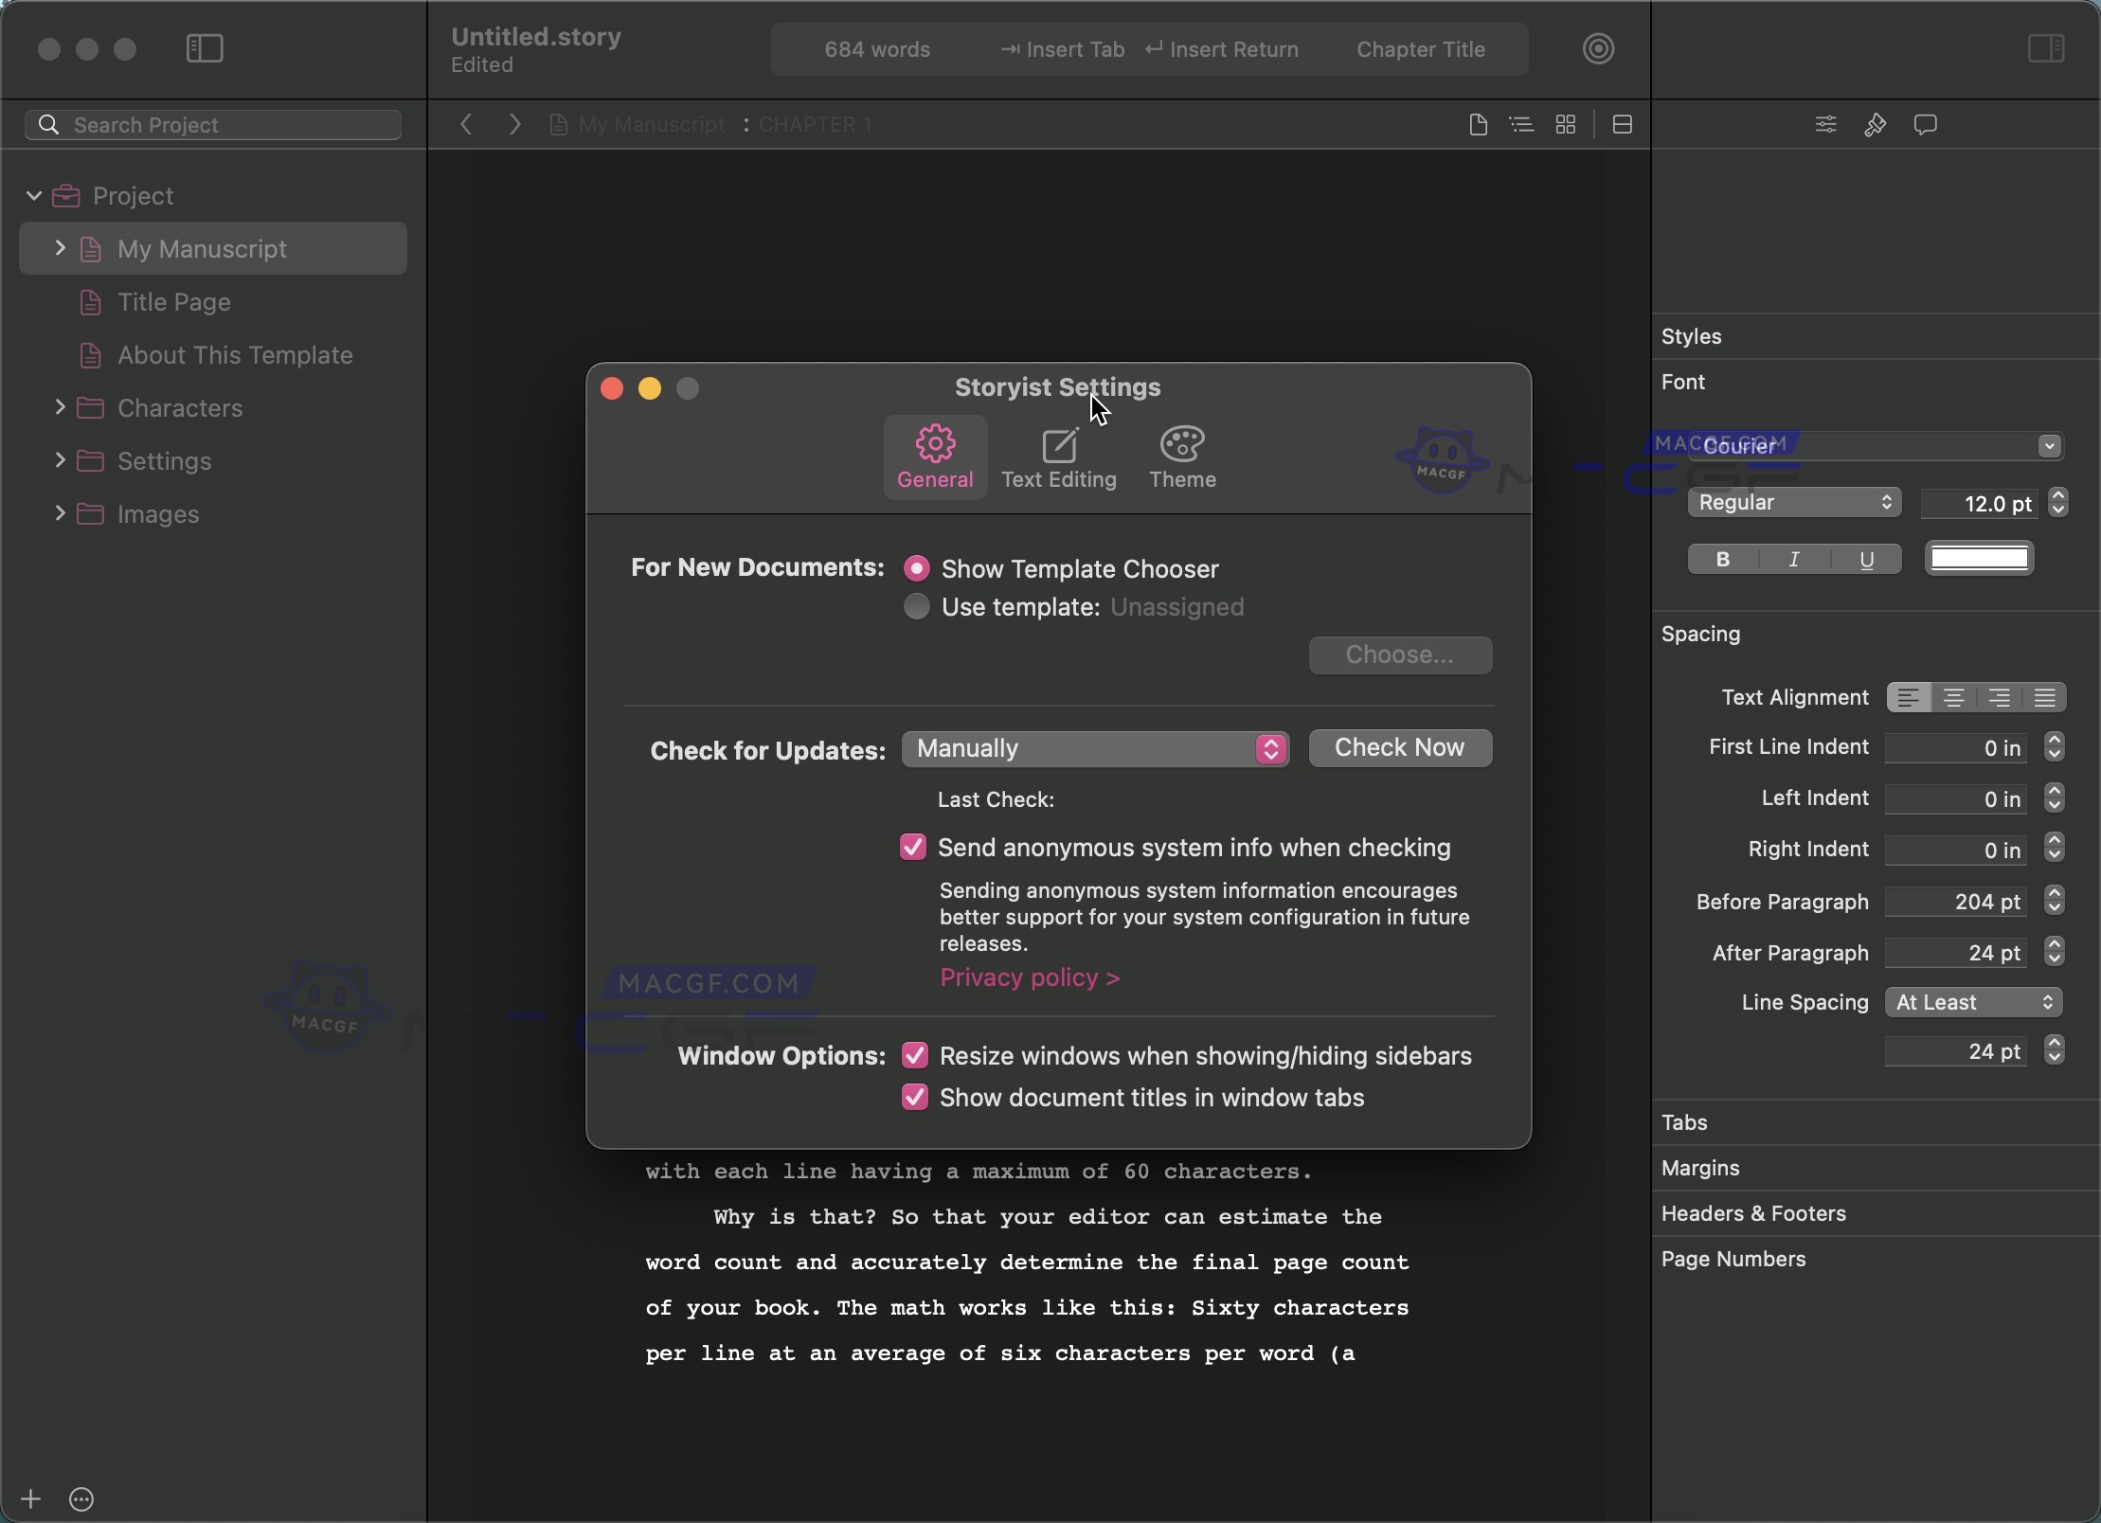Disable Show document titles in window tabs
2101x1523 pixels.
click(914, 1097)
